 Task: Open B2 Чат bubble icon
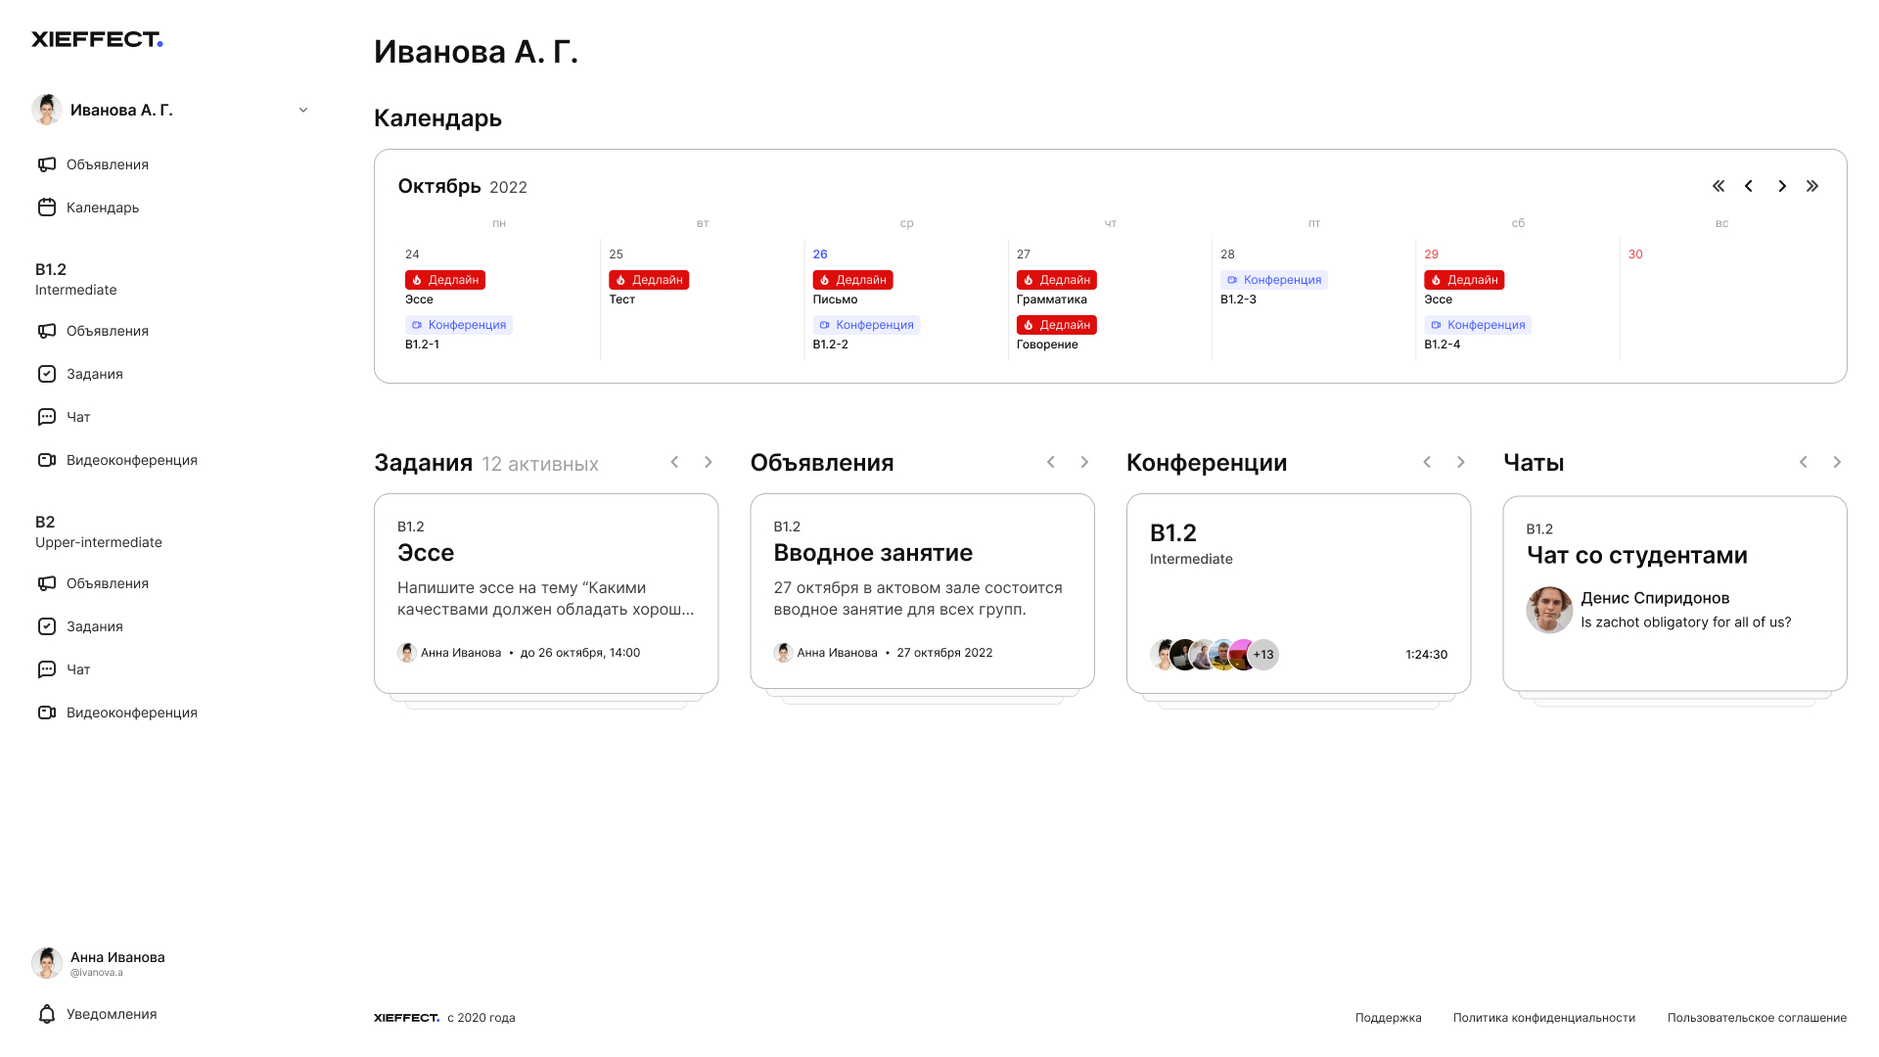47,669
